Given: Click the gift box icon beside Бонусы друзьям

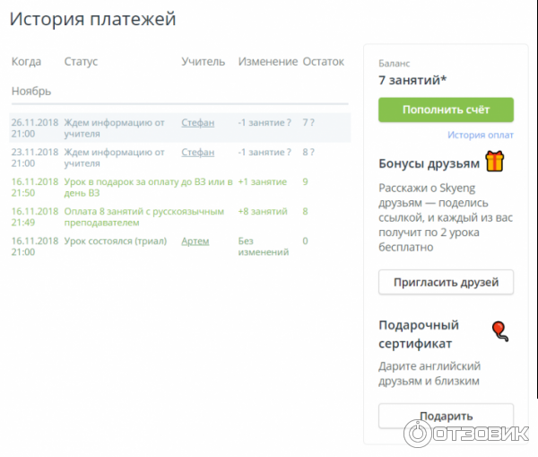Looking at the screenshot, I should (495, 162).
